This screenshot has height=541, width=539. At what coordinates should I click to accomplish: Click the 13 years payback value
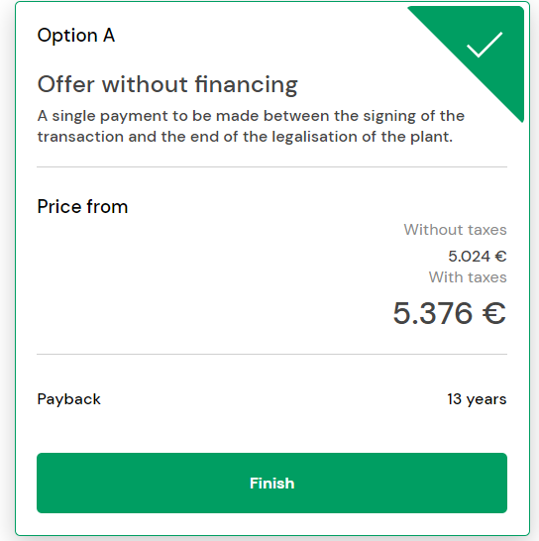tap(477, 399)
